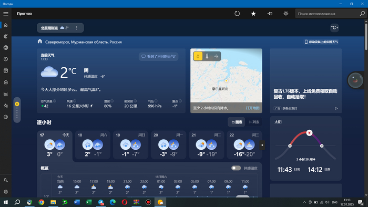368x207 pixels.
Task: Enable temperature thermometer map layer
Action: click(207, 56)
